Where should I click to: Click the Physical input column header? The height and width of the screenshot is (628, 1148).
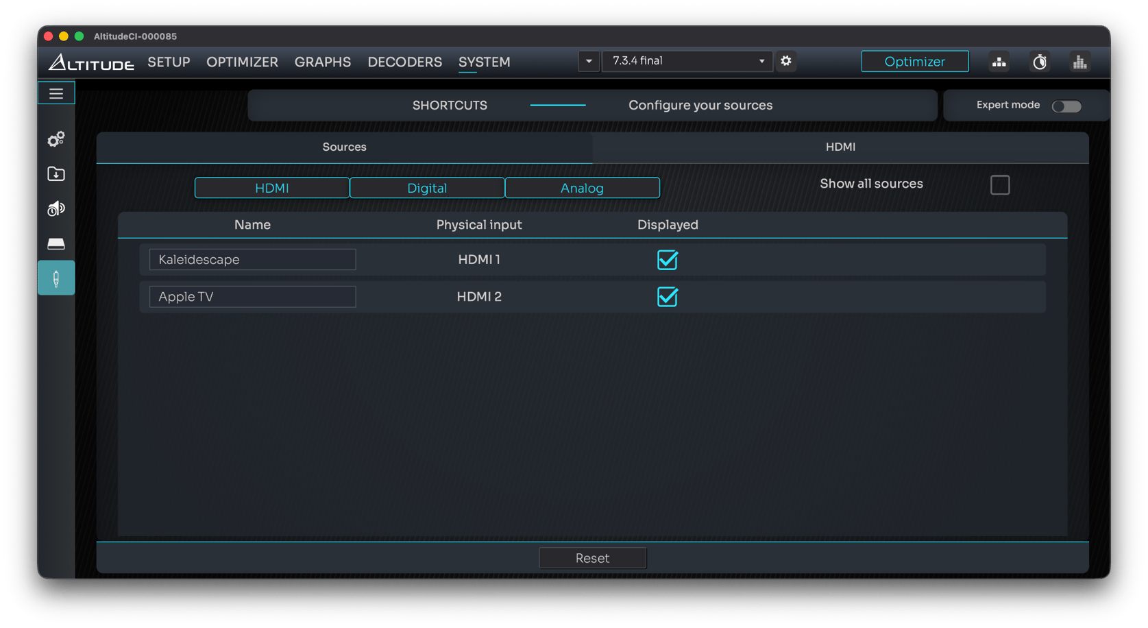479,225
